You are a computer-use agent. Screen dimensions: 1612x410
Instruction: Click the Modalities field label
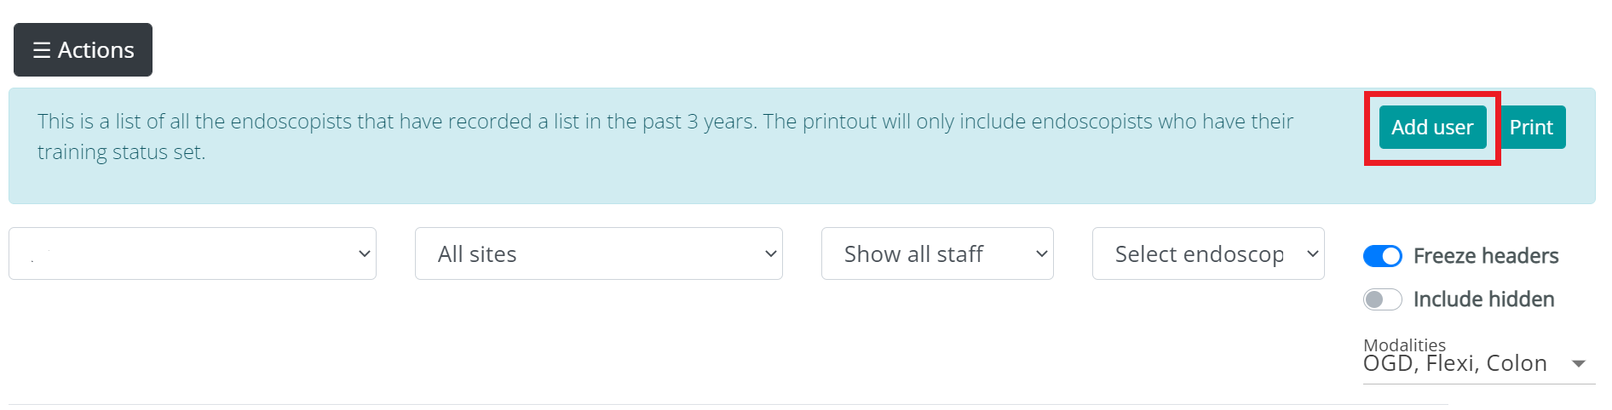[x=1404, y=345]
